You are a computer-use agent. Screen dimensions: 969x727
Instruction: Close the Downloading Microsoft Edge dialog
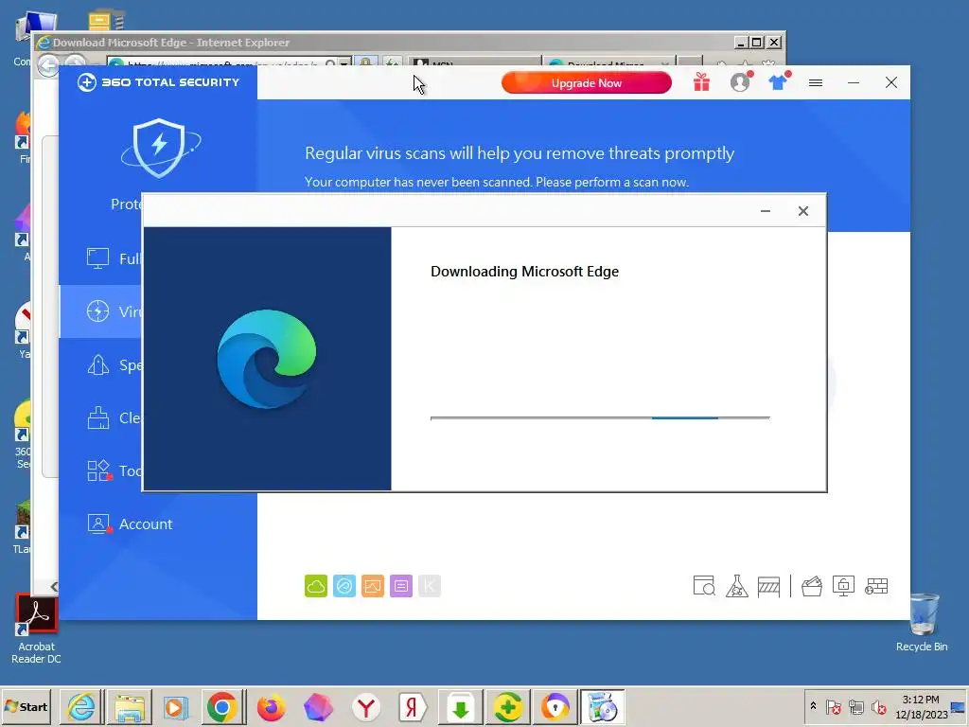[x=802, y=211]
